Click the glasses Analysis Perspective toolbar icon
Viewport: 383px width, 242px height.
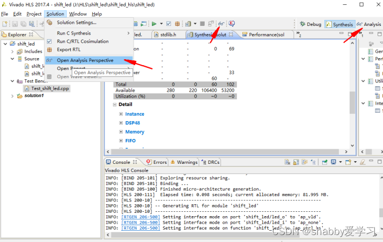click(221, 24)
